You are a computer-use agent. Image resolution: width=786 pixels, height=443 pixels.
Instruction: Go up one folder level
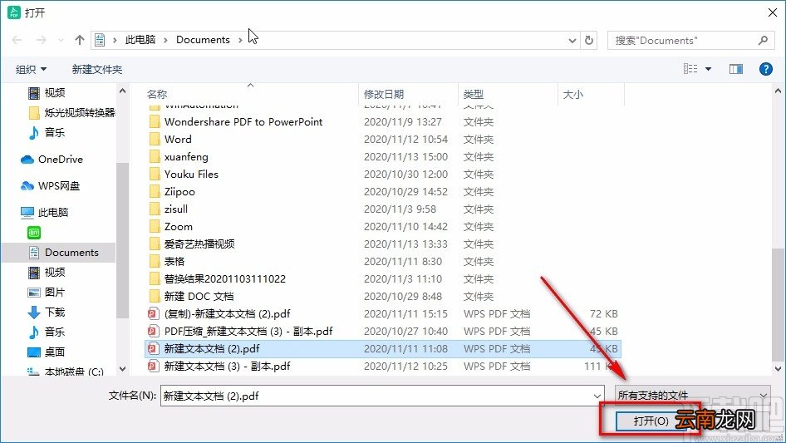[79, 40]
